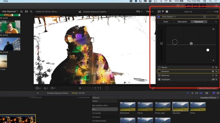Select the man by building clip thumbnail
The width and height of the screenshot is (220, 123).
[10, 44]
